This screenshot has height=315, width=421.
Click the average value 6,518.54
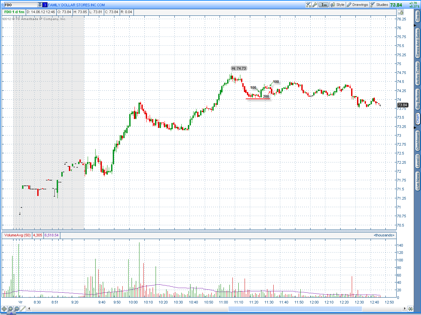[x=51, y=235]
